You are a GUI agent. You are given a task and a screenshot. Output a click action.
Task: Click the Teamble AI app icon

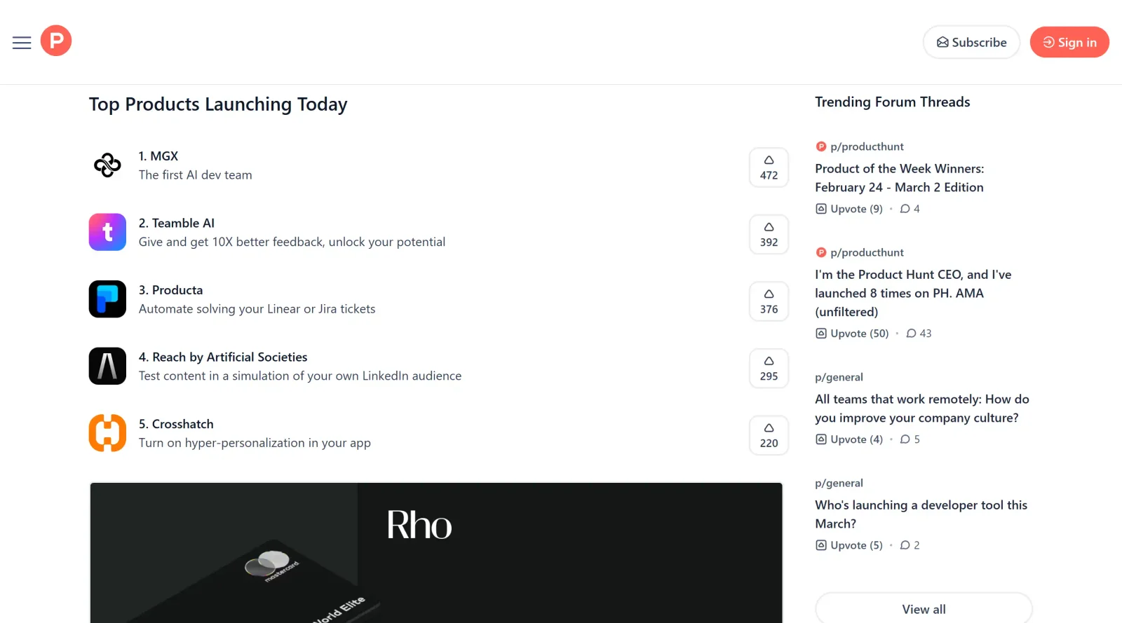[x=107, y=232]
